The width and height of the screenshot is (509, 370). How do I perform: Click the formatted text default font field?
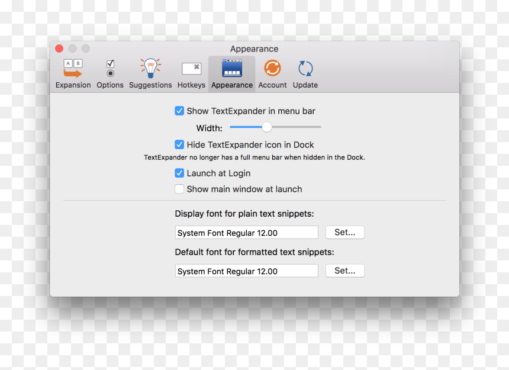(x=246, y=271)
